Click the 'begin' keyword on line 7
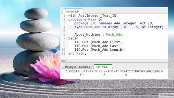 click(73, 38)
